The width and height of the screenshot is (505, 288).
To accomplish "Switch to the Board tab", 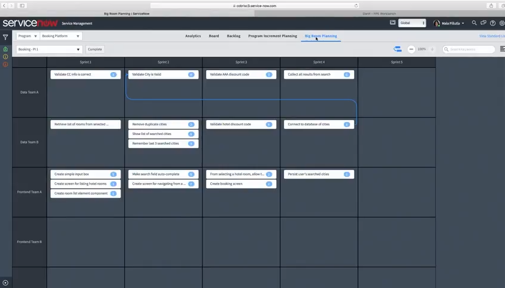I will coord(214,36).
